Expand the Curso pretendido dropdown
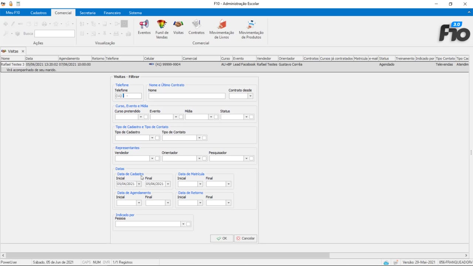The width and height of the screenshot is (473, 266). tap(140, 117)
